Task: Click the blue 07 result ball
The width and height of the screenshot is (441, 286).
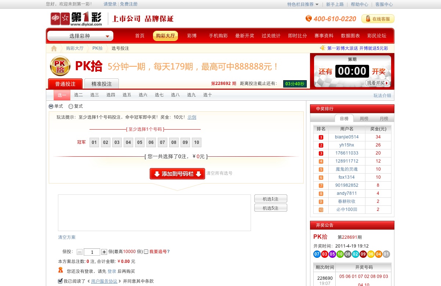Action: 317,254
